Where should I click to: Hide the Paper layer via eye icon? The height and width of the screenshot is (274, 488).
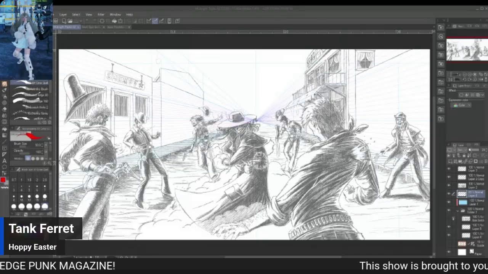pos(449,252)
